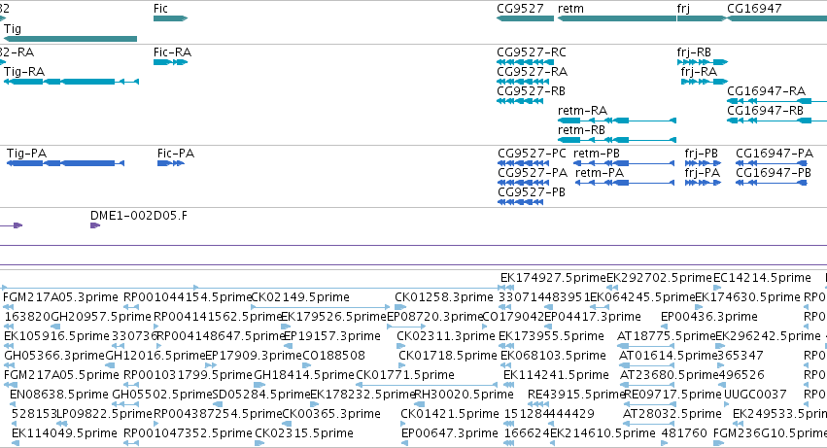
Task: Select the frj-RB transcript label
Action: 694,52
